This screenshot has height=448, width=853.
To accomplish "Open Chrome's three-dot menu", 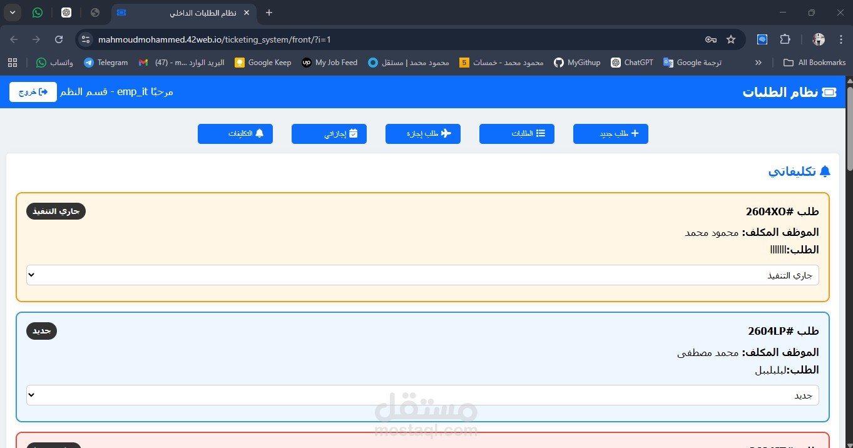I will click(840, 39).
